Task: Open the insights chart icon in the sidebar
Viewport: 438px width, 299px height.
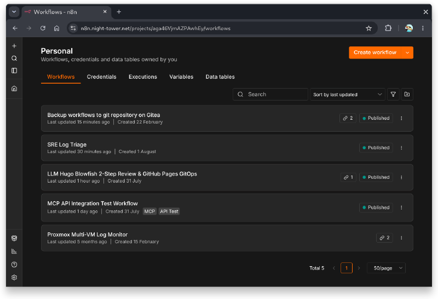Action: [x=14, y=251]
